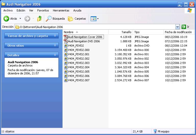Click the 1.048.576 KB size cell
The image size is (196, 135).
tap(123, 72)
